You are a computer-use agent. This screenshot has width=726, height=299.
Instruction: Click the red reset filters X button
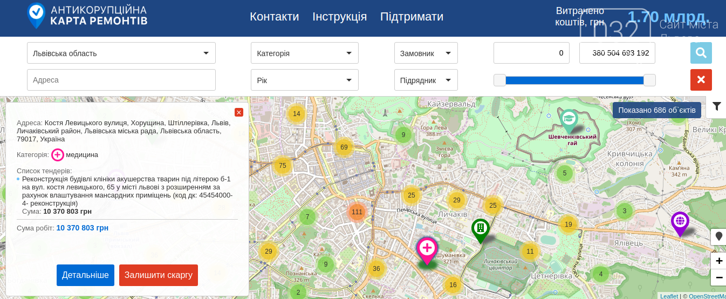click(x=701, y=80)
